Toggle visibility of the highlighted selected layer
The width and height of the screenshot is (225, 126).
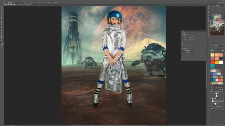pos(211,101)
